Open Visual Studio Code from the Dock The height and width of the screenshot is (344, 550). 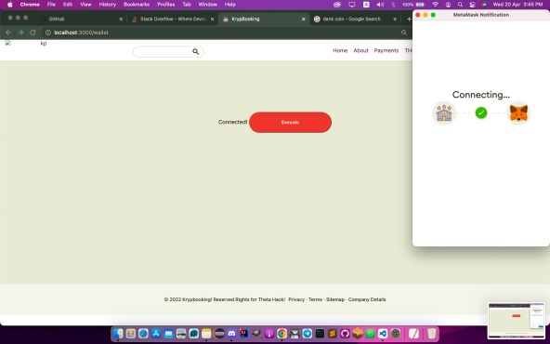(383, 333)
